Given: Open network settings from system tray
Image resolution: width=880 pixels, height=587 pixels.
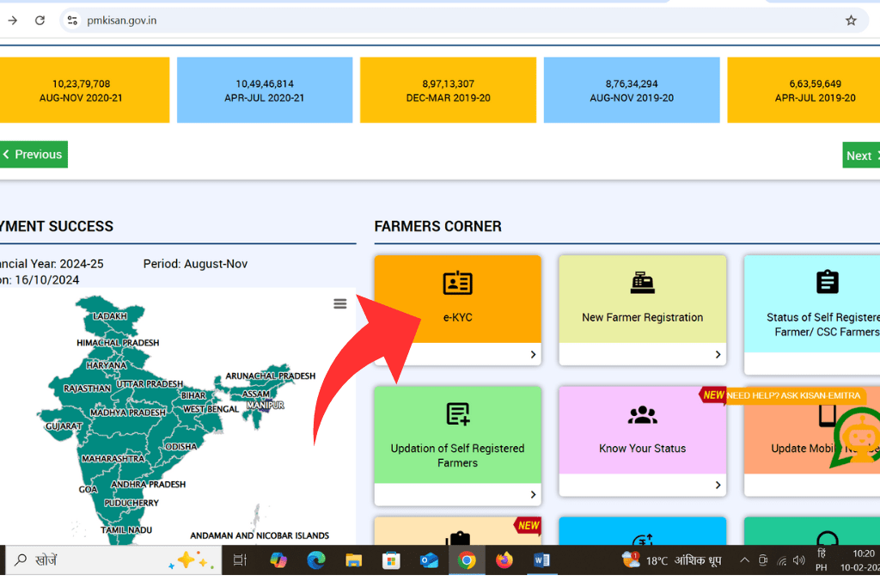Looking at the screenshot, I should 782,560.
